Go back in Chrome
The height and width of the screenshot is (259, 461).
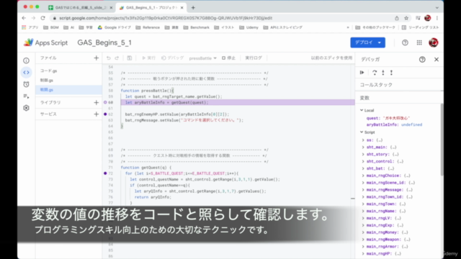24,18
